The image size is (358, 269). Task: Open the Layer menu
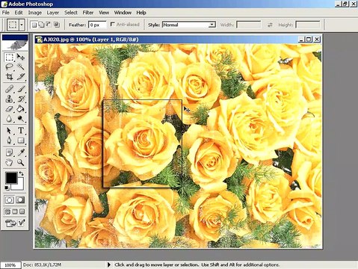click(x=53, y=13)
